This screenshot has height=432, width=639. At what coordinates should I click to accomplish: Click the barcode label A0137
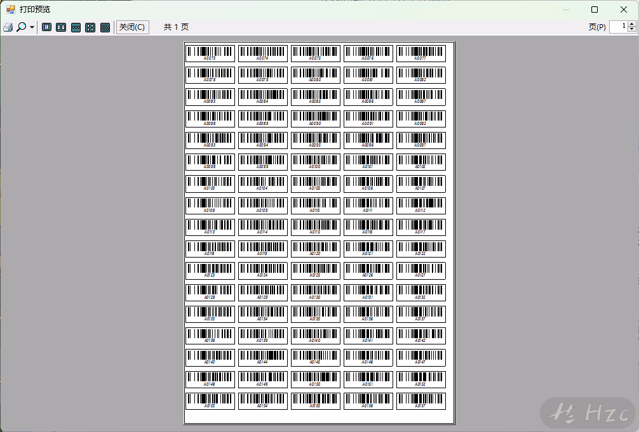421,314
